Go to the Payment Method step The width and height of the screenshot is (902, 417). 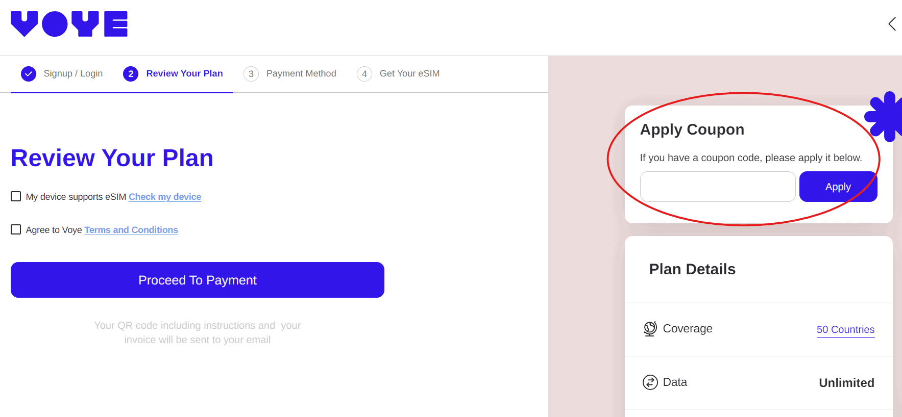click(x=301, y=73)
